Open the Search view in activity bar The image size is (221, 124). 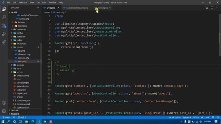[x=4, y=17]
